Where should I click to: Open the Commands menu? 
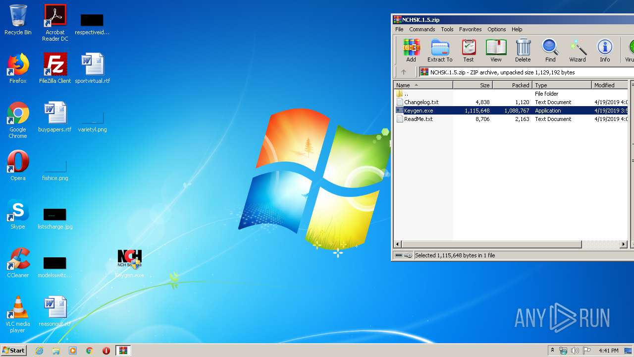tap(422, 29)
